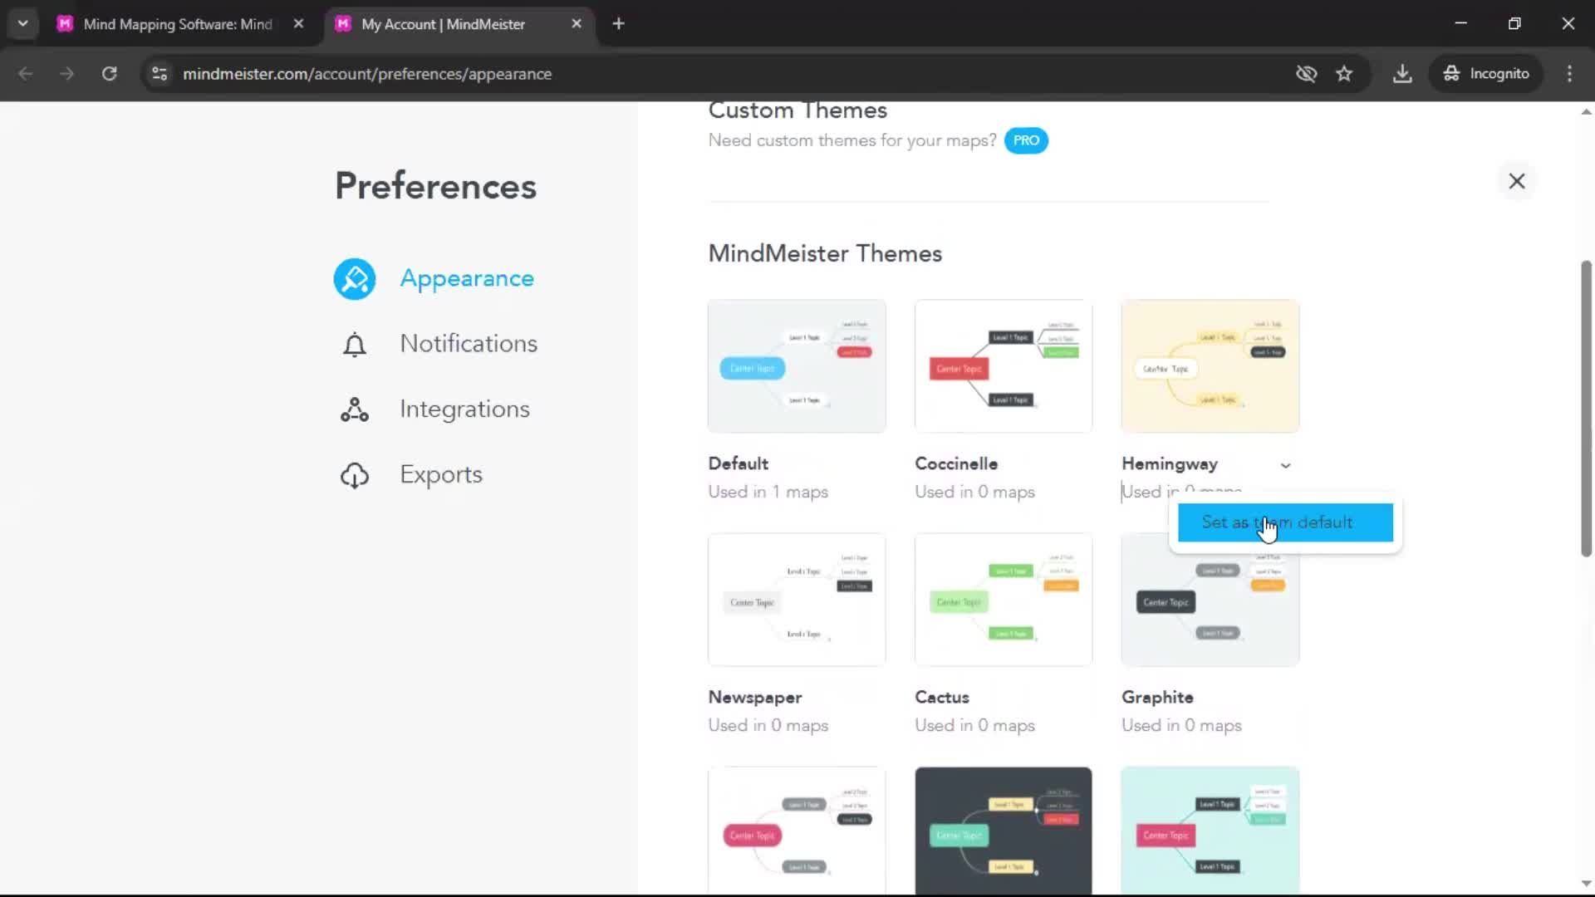Click 'Used in 1 maps' text

tap(768, 492)
